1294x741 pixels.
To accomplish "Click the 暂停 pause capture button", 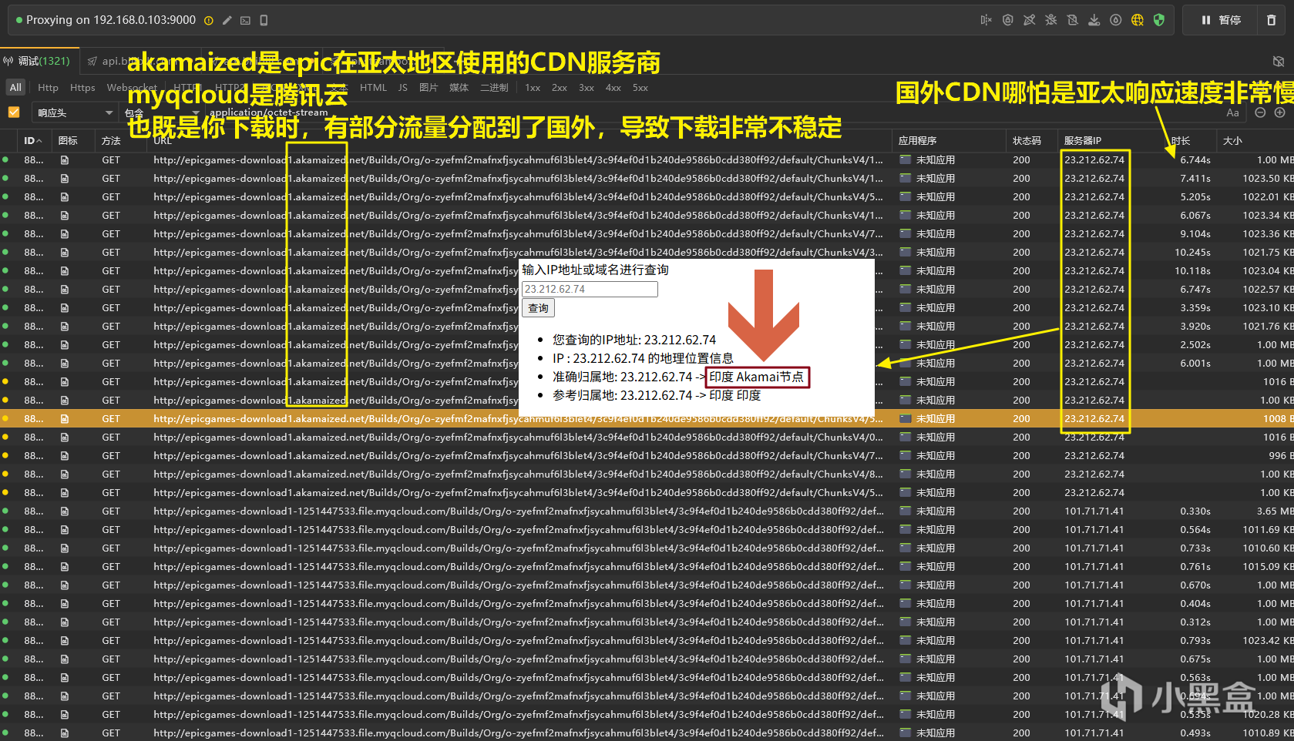I will click(x=1224, y=20).
